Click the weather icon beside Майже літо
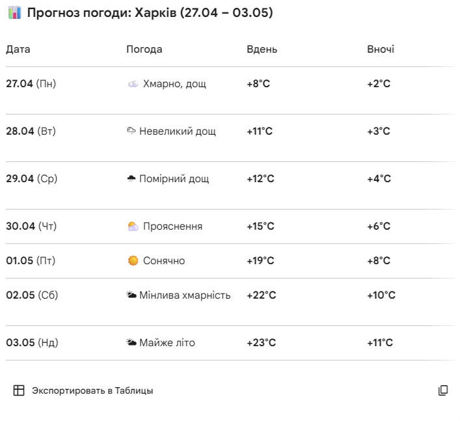The image size is (460, 421). [x=131, y=343]
